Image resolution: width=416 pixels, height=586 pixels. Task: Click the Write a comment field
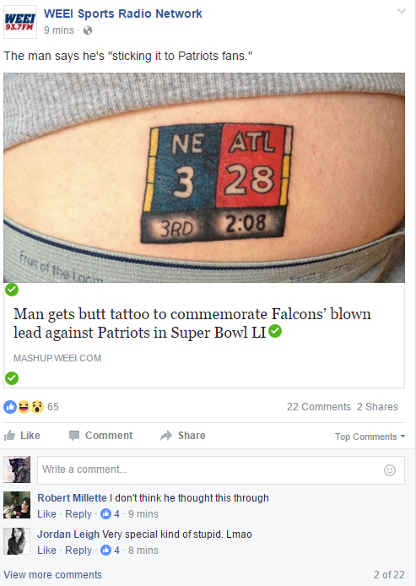click(x=221, y=470)
